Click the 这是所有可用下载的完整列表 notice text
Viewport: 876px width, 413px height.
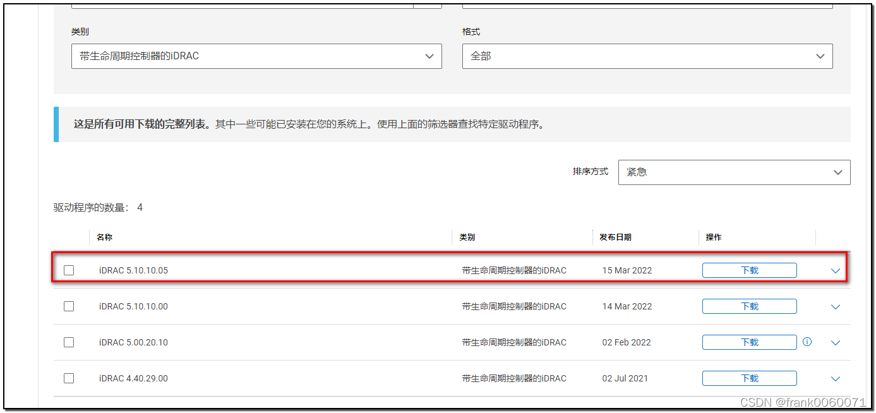tap(142, 124)
